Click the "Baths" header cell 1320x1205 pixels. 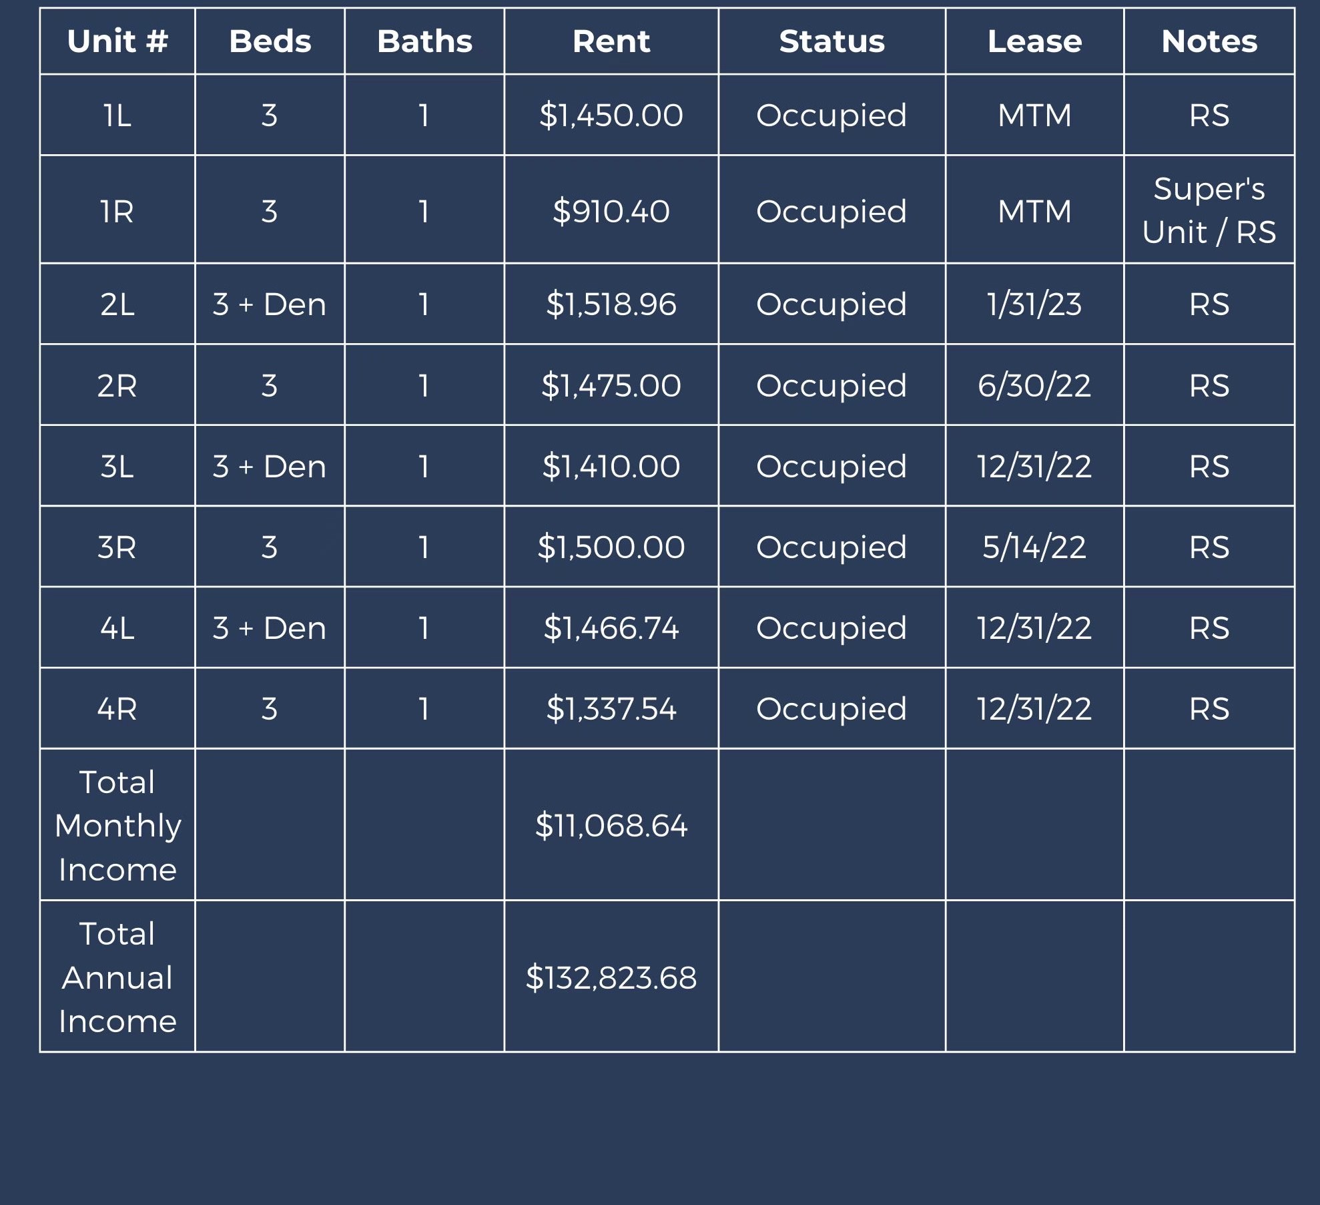click(x=424, y=41)
